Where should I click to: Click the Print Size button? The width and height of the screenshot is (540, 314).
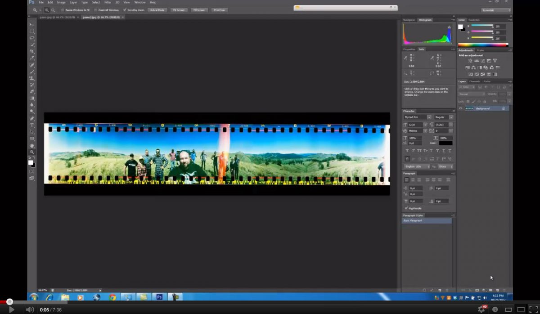[x=219, y=10]
